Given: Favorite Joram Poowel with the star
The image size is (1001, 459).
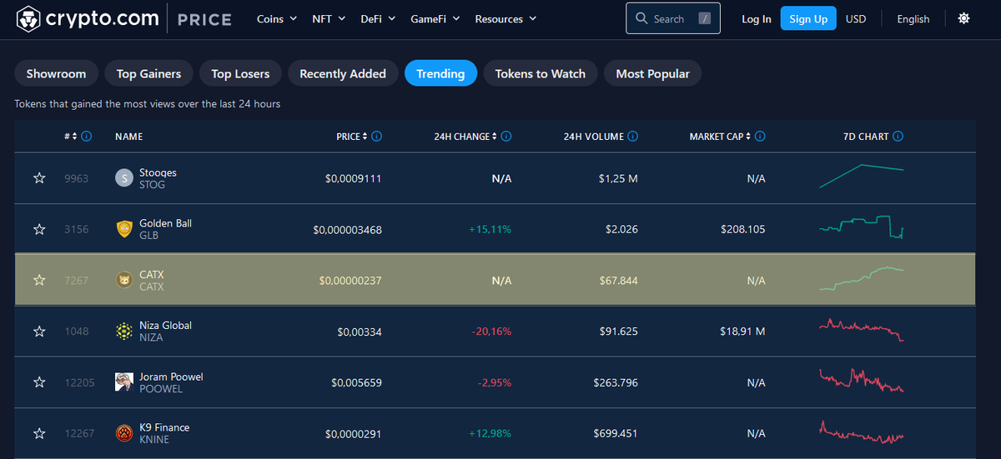Looking at the screenshot, I should [x=38, y=382].
